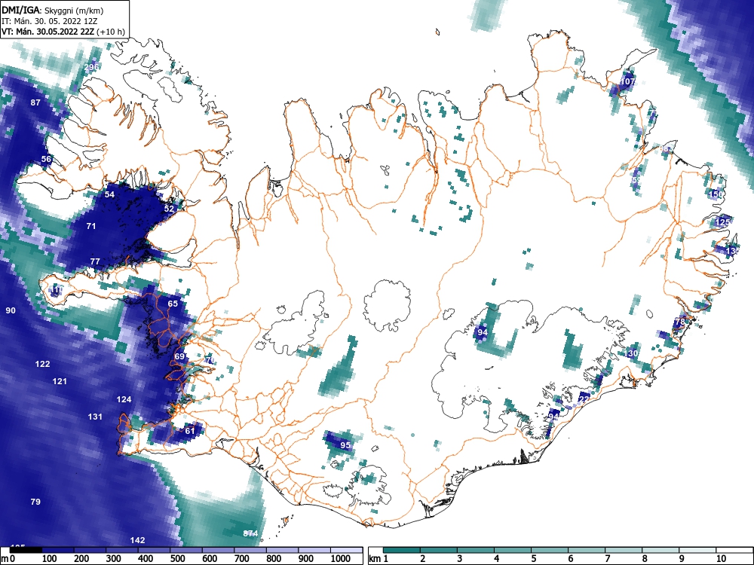754x565 pixels.
Task: Click the value 61 on Reykjanes
Action: [190, 430]
